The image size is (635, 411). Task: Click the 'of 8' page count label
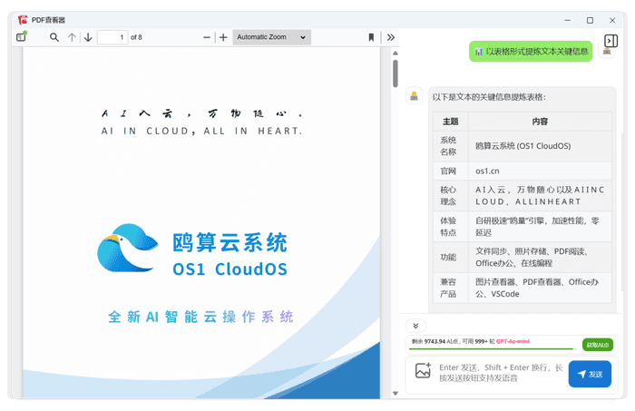(x=136, y=37)
